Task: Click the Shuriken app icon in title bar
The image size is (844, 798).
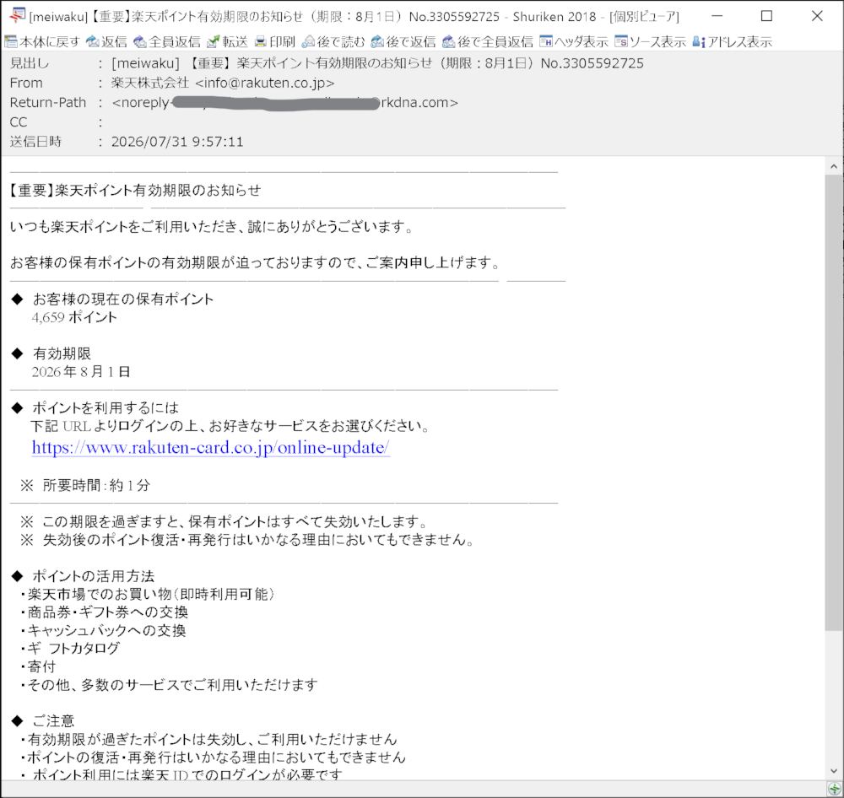Action: (x=17, y=15)
